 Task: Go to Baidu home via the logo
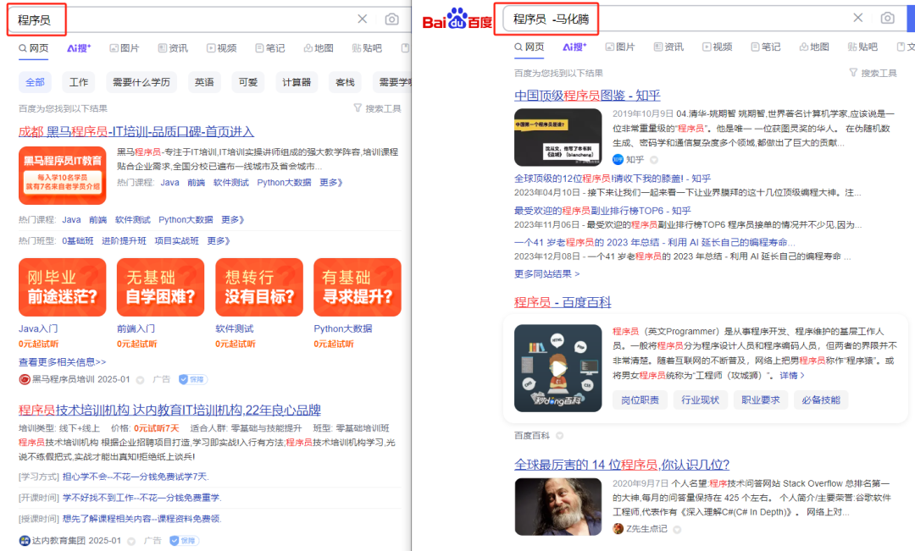pos(457,19)
